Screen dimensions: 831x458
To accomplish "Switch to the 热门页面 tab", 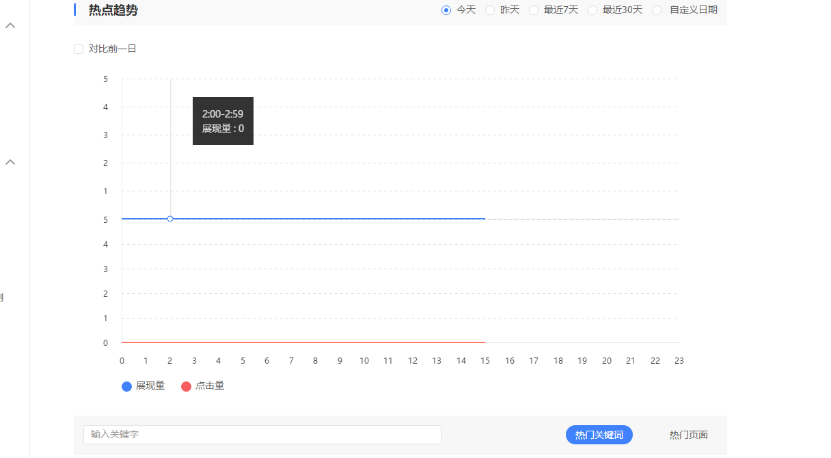I will (688, 435).
